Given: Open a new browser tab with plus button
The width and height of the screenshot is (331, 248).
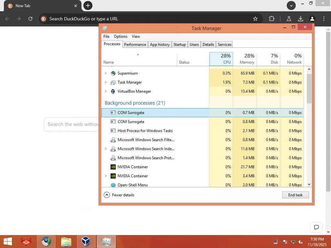Looking at the screenshot, I should (88, 5).
